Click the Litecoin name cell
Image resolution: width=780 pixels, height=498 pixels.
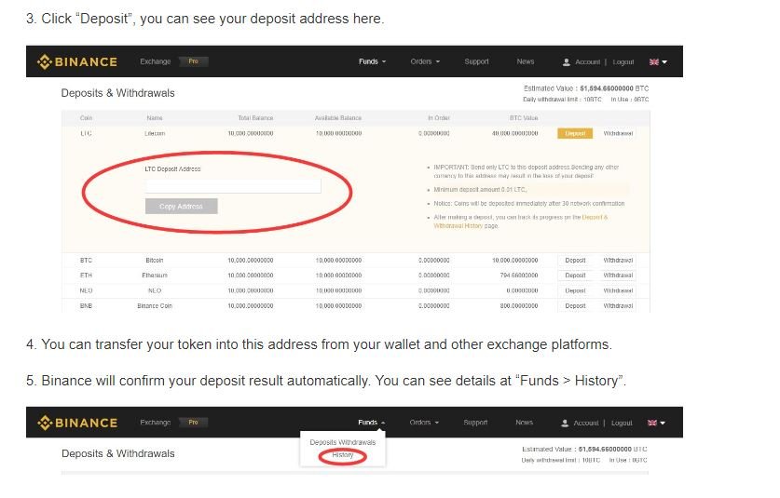[155, 134]
